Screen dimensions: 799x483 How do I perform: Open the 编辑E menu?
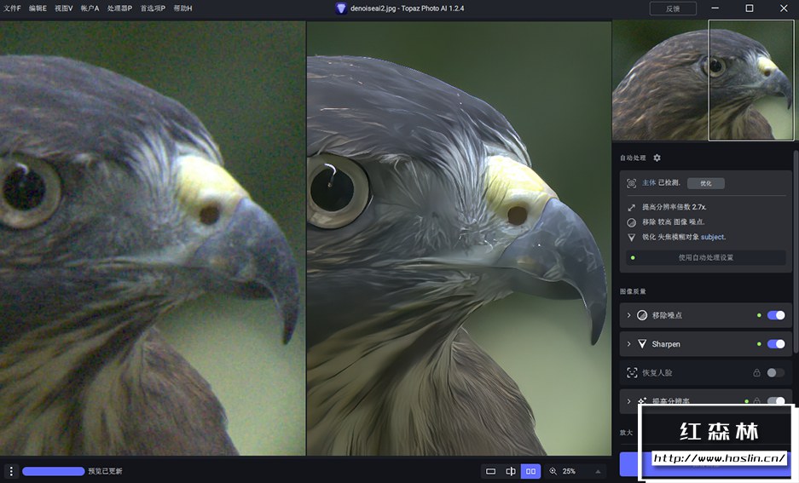pyautogui.click(x=38, y=9)
